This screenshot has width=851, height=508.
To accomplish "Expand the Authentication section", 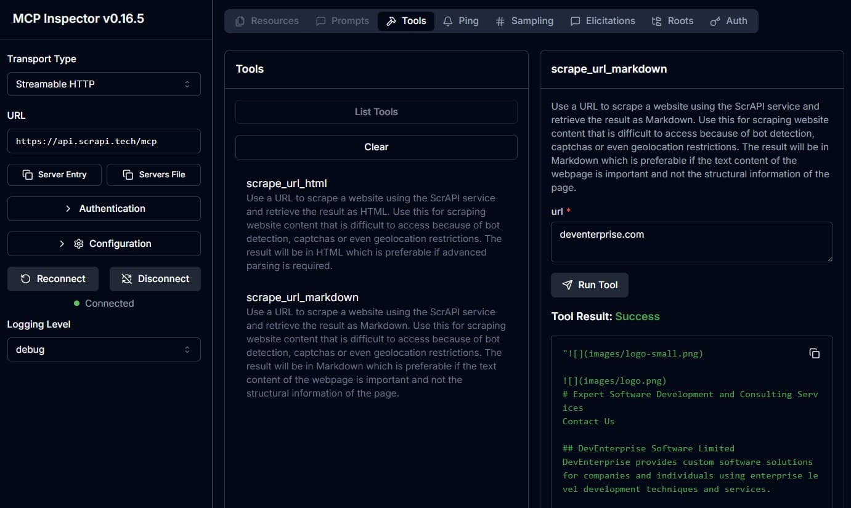I will (104, 209).
